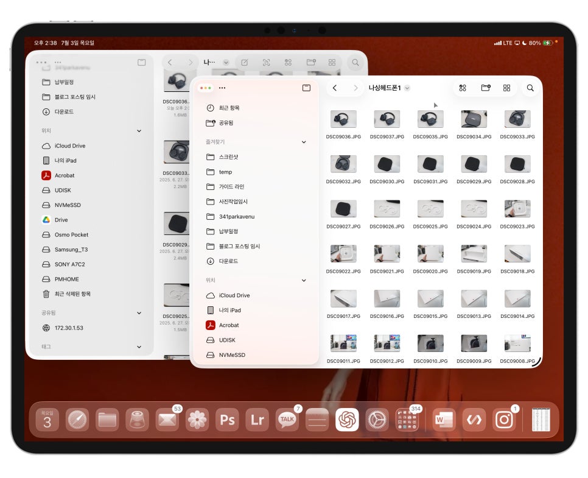Open Settings from the dock
Viewport: 588px width, 478px height.
(x=377, y=420)
